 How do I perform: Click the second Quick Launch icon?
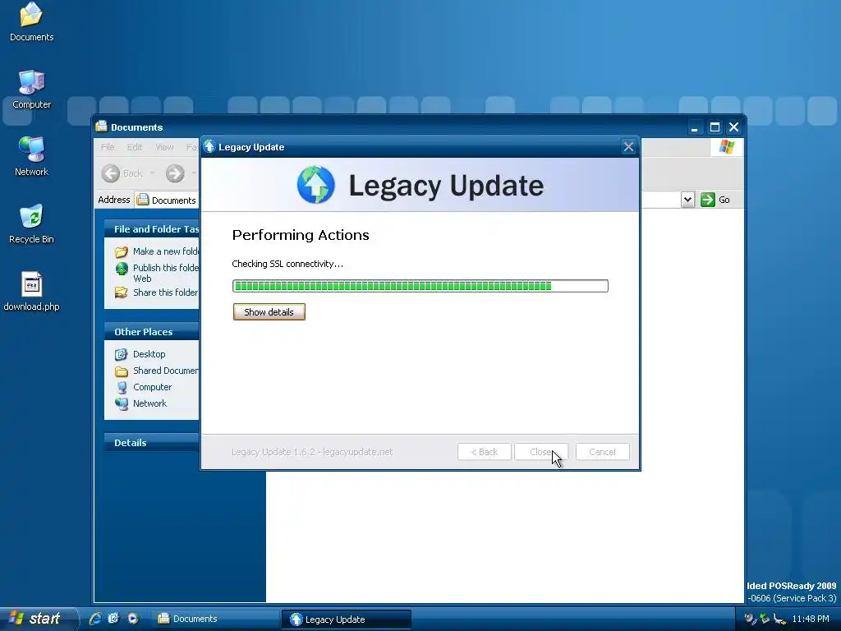coord(113,619)
